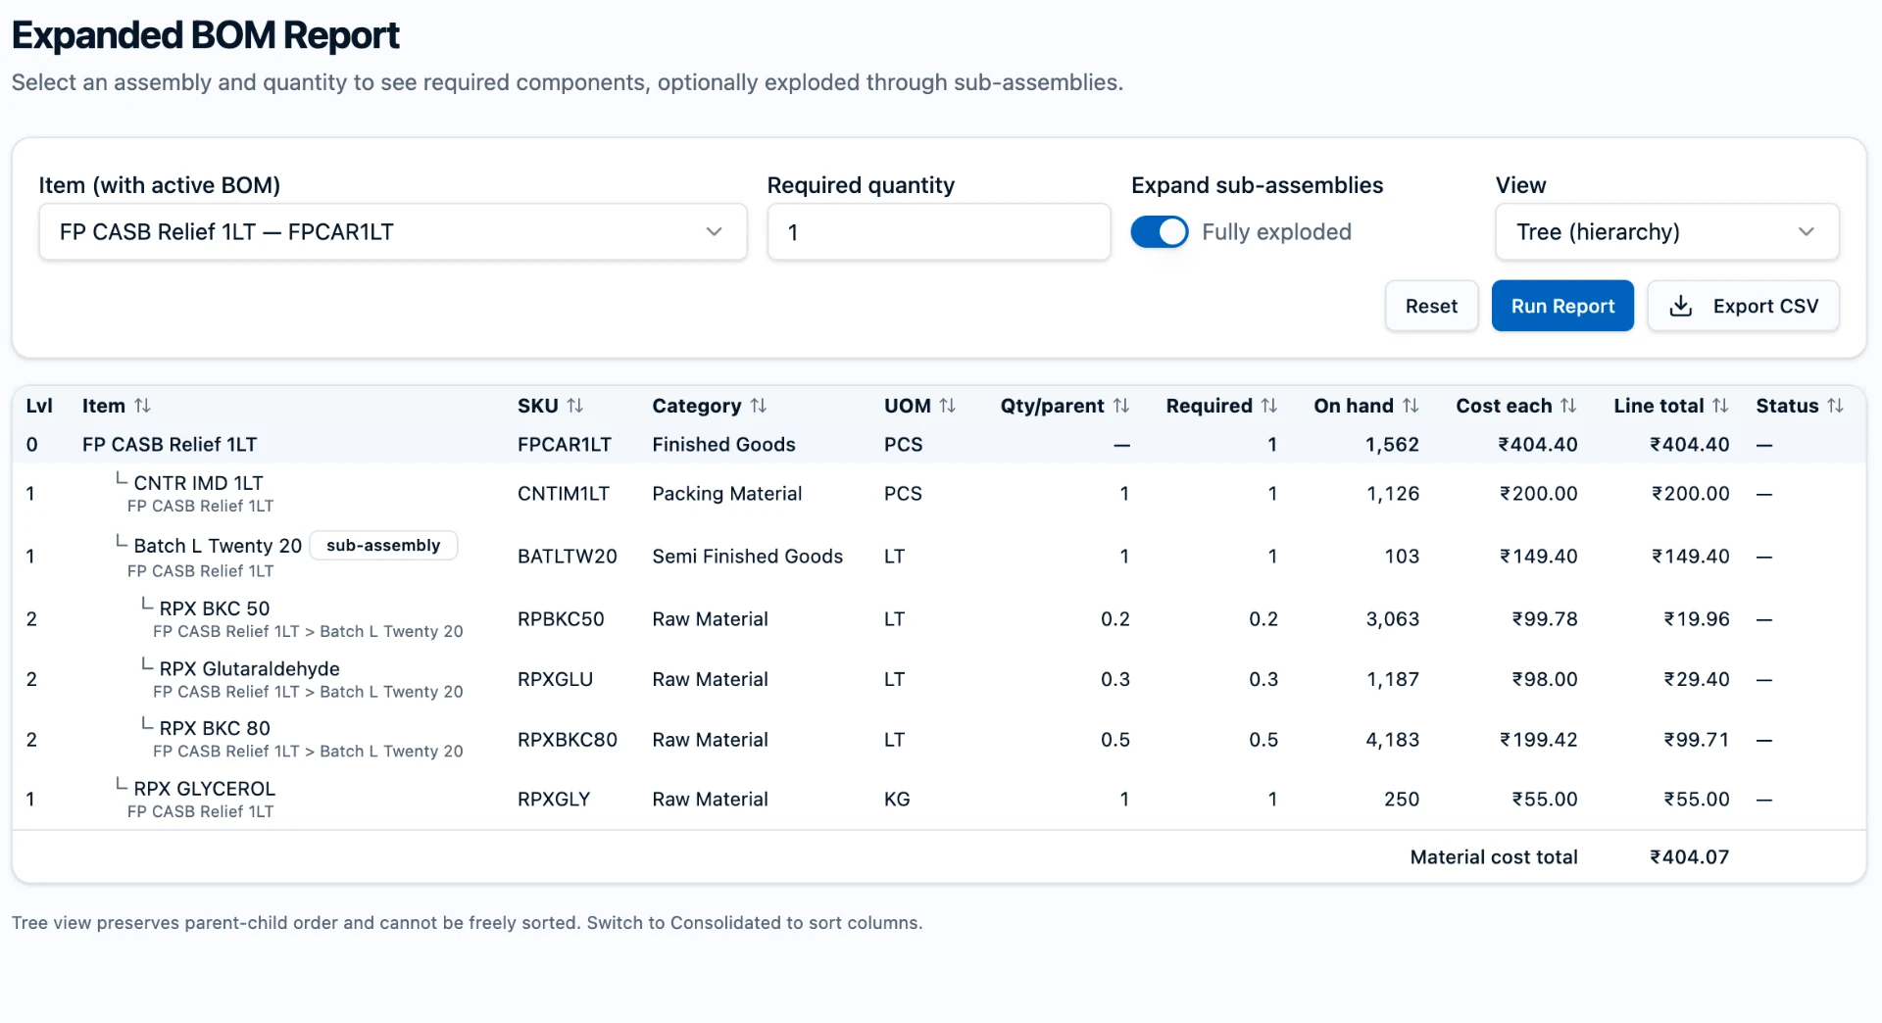Click SKU cell CNTIM1LT
This screenshot has height=1023, width=1882.
[x=564, y=494]
